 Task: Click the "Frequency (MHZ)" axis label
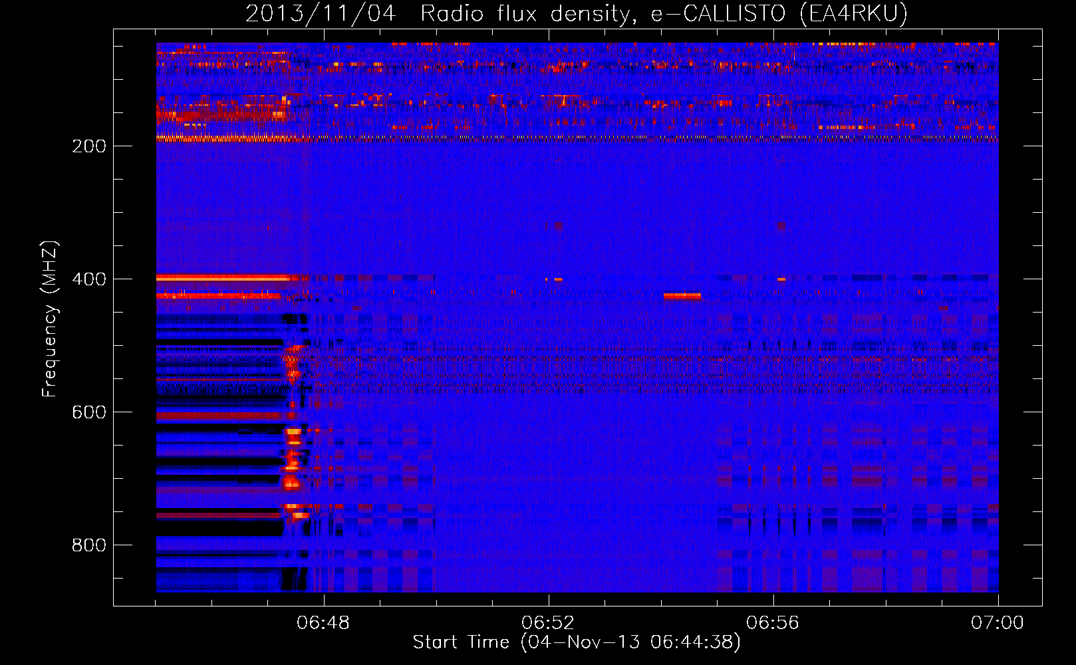[50, 319]
